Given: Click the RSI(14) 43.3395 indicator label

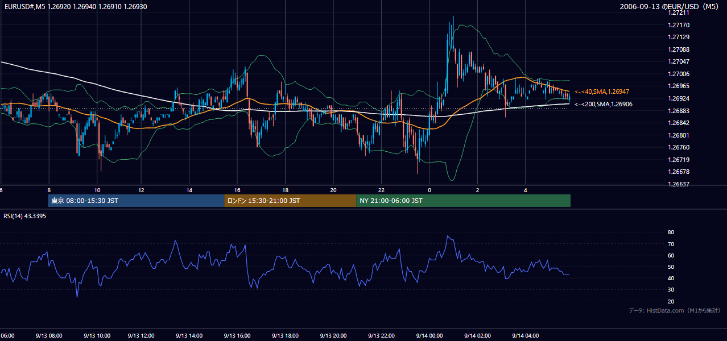Looking at the screenshot, I should click(x=24, y=216).
